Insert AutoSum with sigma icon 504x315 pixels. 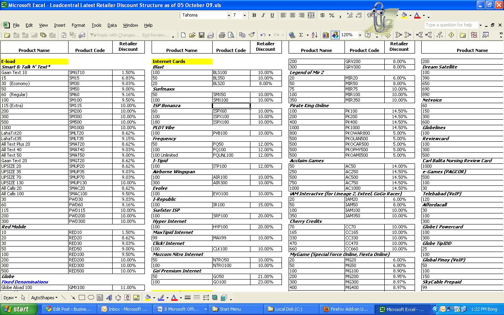pos(301,35)
